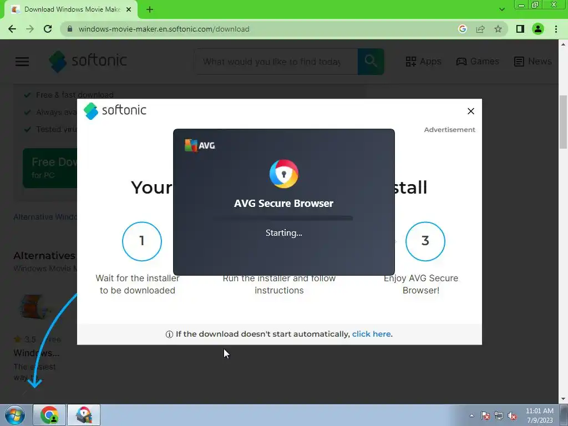
Task: Click the Softonic logo in page header
Action: 88,61
